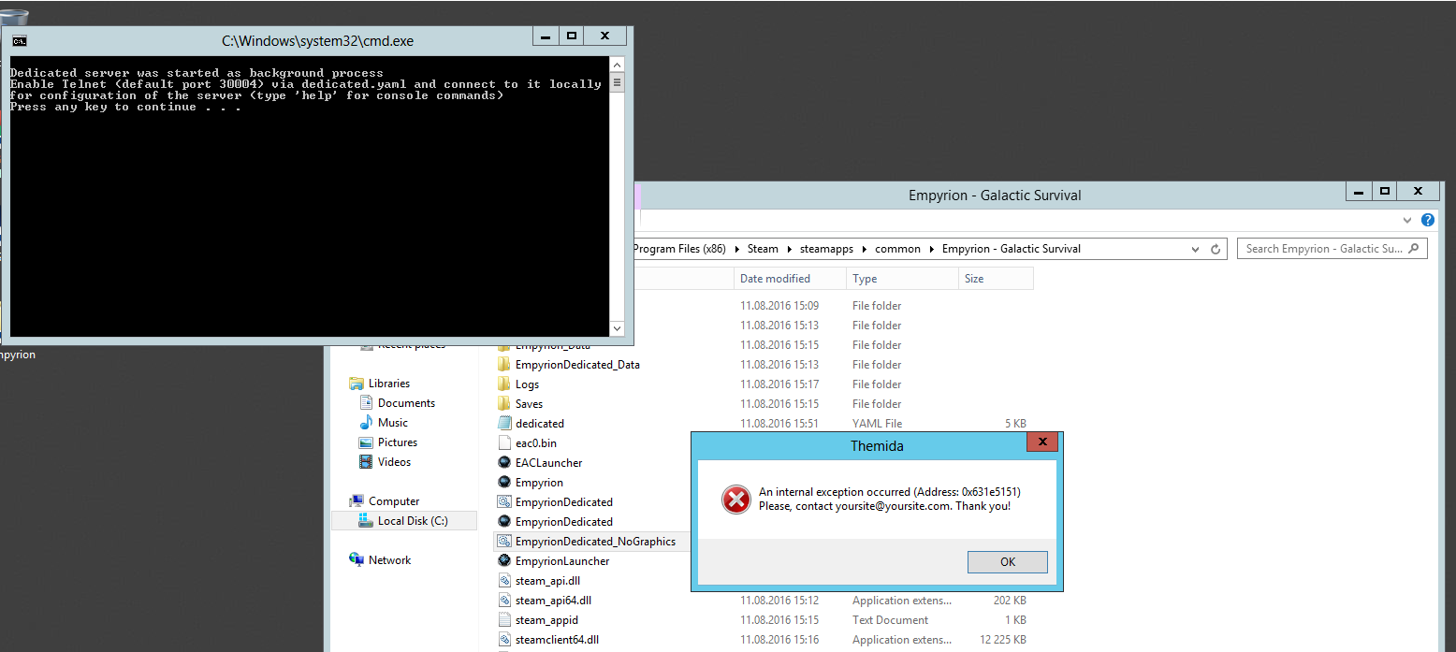Viewport: 1456px width, 652px height.
Task: Sort files by the Size column header
Action: [997, 279]
